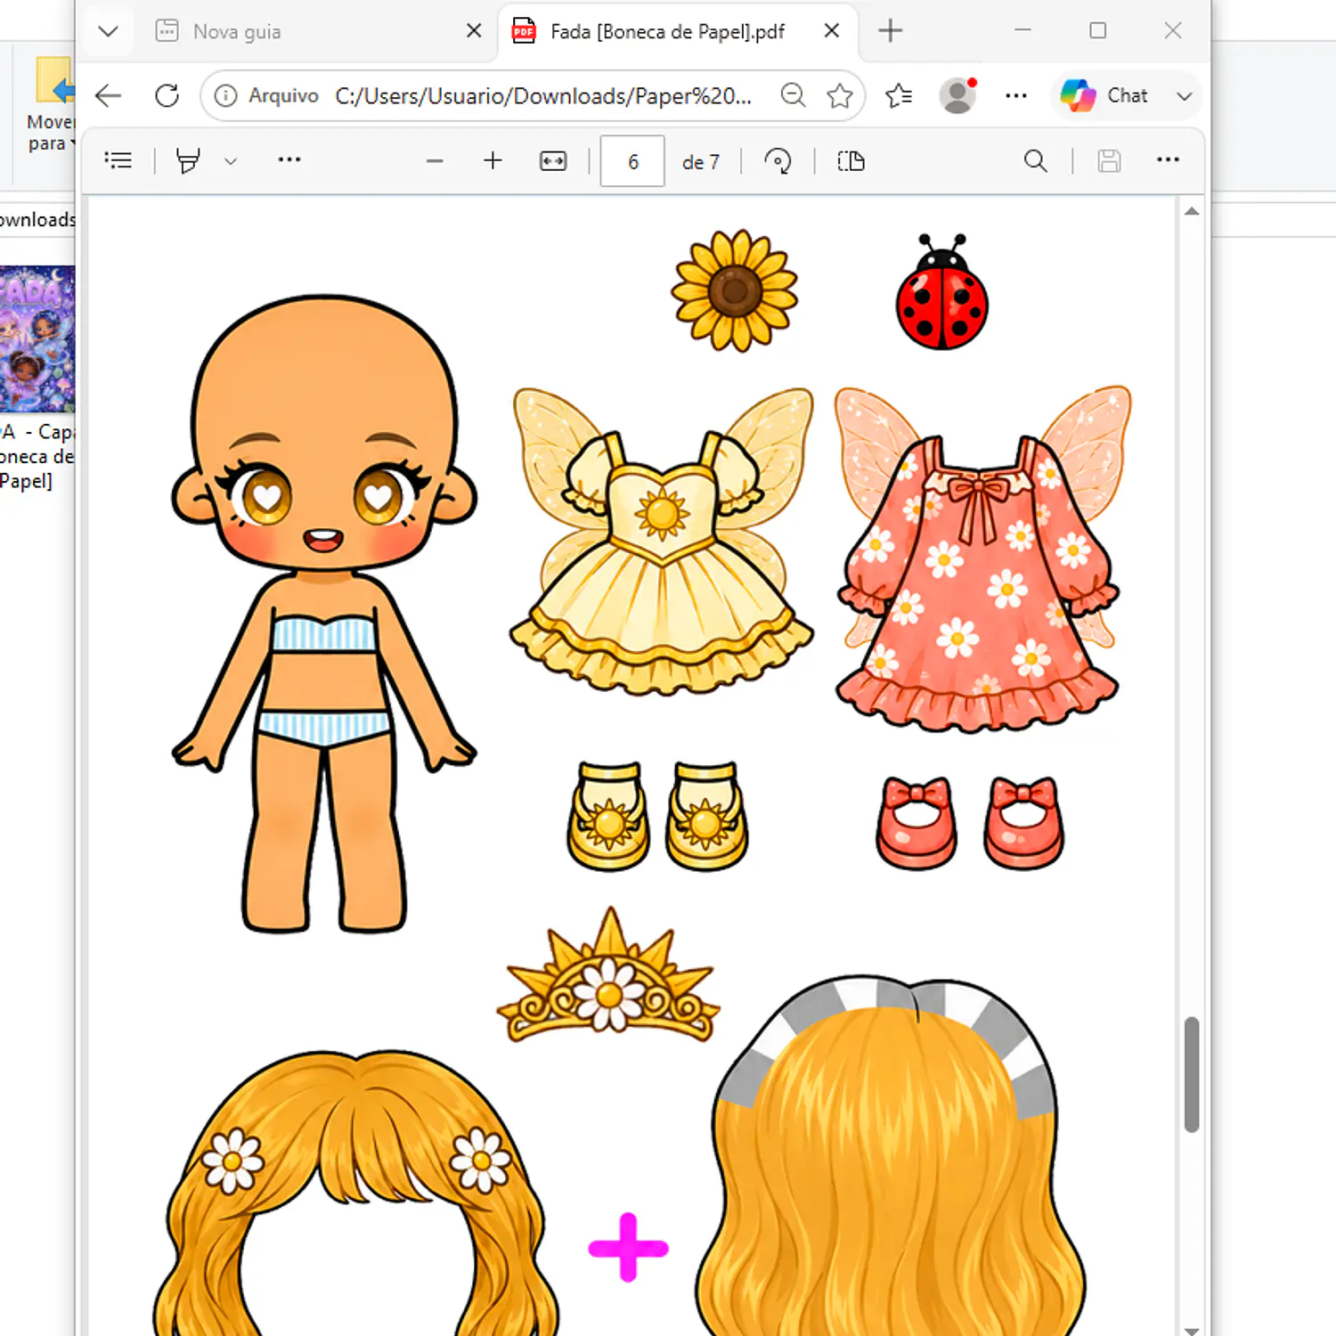Save the PDF document
This screenshot has width=1336, height=1336.
(1109, 161)
